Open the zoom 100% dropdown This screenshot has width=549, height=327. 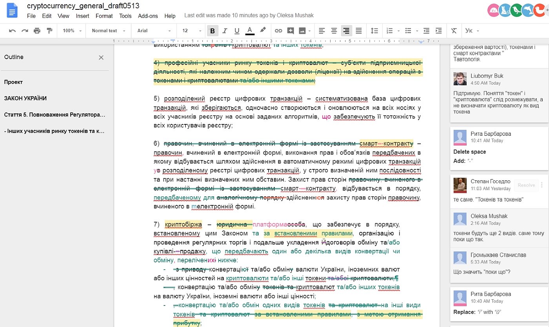pyautogui.click(x=72, y=31)
